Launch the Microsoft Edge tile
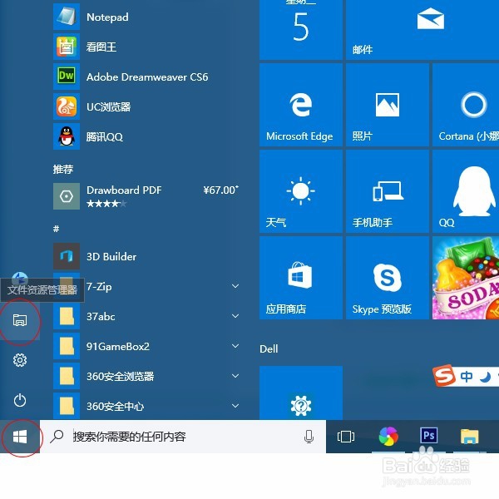The width and height of the screenshot is (499, 499). (x=301, y=105)
